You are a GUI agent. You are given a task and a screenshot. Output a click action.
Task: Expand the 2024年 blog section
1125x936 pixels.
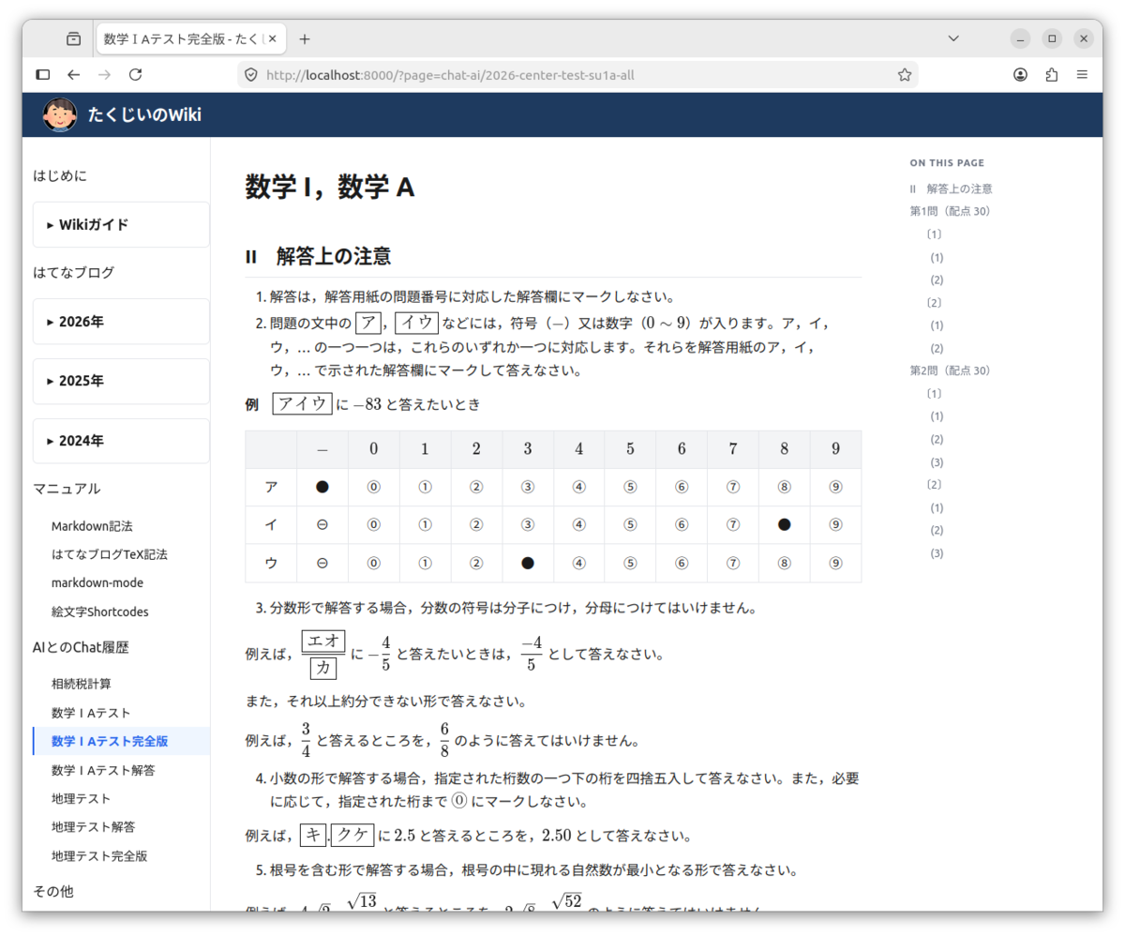tap(121, 441)
